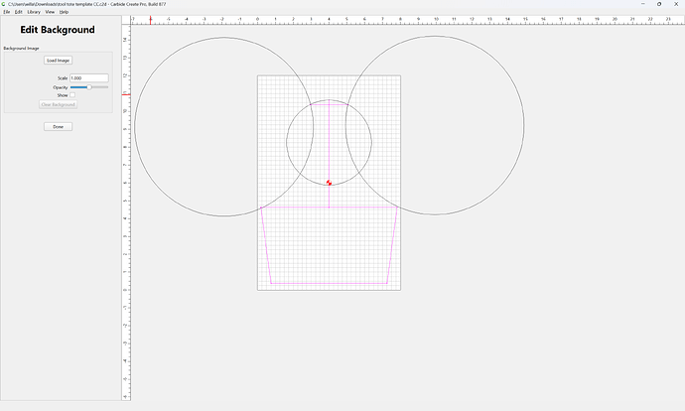
Task: Click the red origin marker on canvas
Action: (329, 183)
